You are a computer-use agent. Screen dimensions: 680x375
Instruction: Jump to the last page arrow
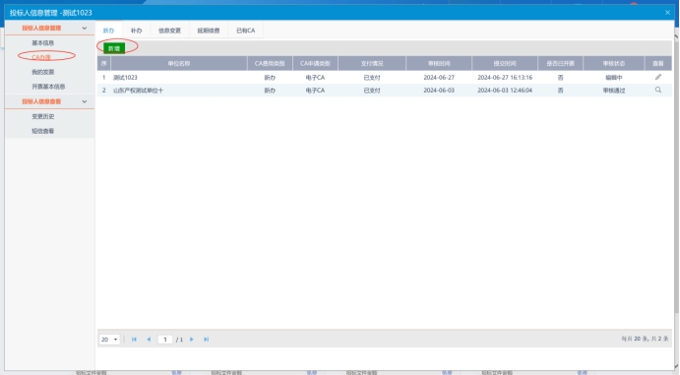(206, 340)
